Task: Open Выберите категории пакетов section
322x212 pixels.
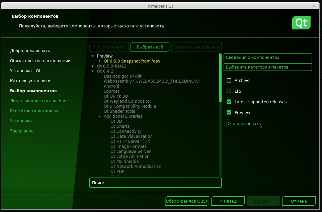Action: pyautogui.click(x=267, y=67)
